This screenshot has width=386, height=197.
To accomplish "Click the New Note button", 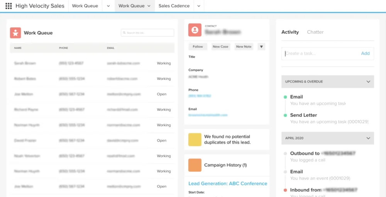I will pyautogui.click(x=244, y=47).
